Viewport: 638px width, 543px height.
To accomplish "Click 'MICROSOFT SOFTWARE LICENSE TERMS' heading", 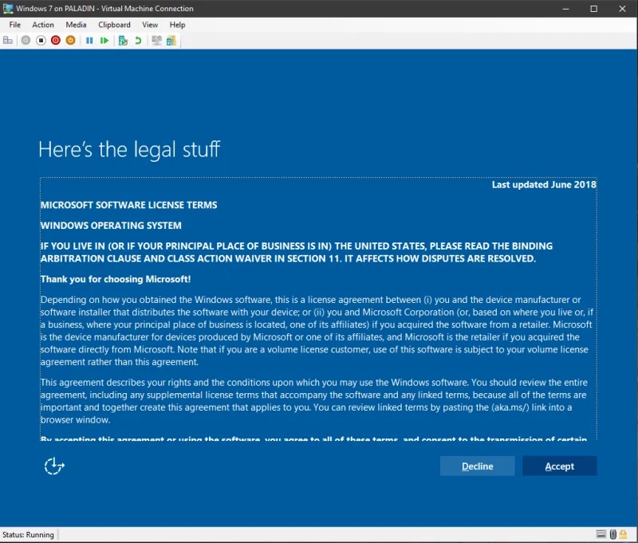I will pyautogui.click(x=129, y=205).
